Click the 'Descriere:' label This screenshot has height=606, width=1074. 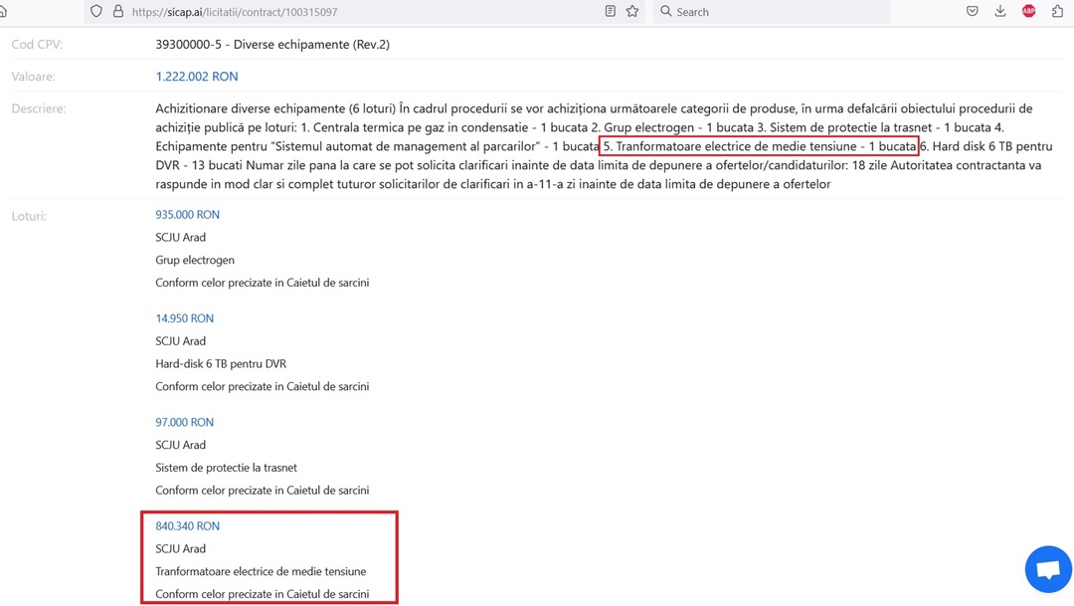(39, 109)
